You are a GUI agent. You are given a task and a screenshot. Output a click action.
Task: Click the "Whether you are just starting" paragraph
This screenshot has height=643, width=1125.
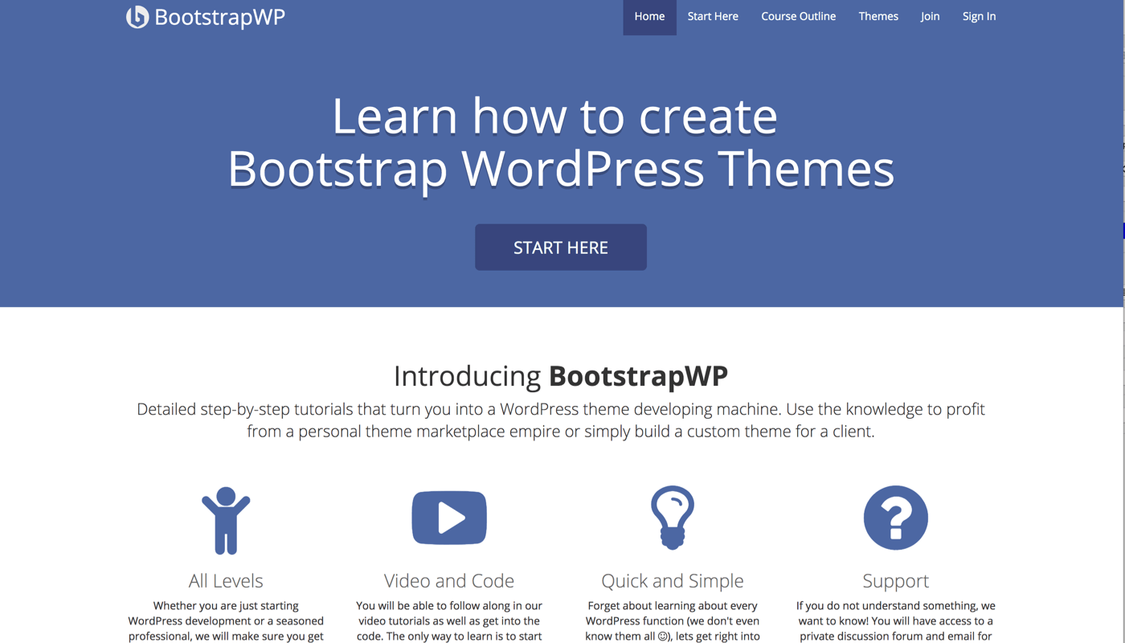coord(226,620)
